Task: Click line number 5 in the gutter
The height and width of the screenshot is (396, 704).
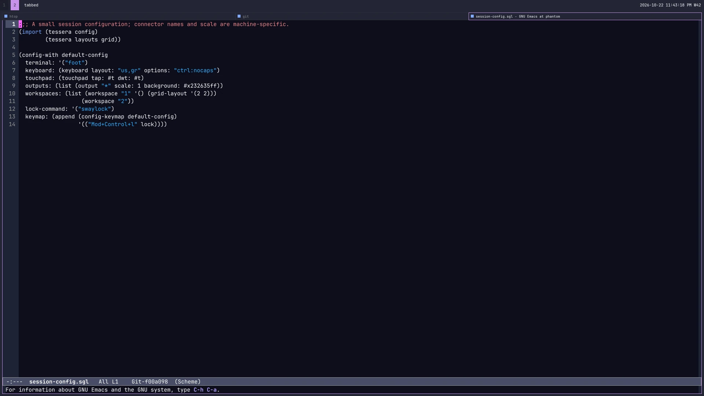Action: point(14,55)
